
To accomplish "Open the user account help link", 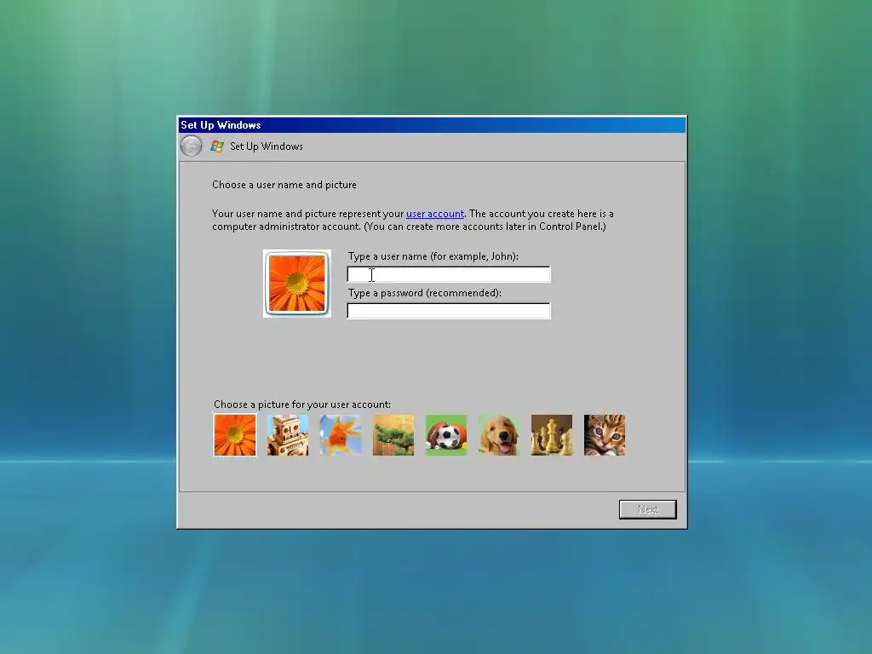I will [x=435, y=214].
